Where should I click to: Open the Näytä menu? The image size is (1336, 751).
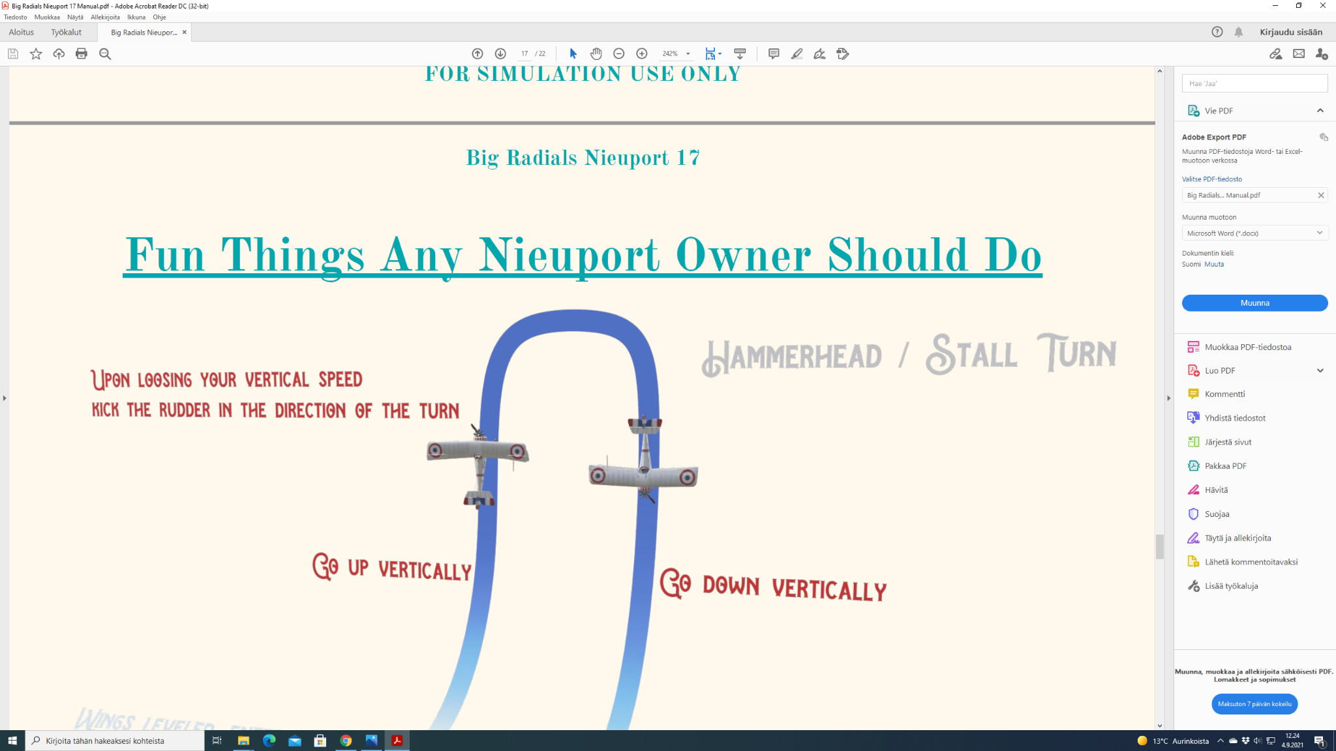point(75,17)
